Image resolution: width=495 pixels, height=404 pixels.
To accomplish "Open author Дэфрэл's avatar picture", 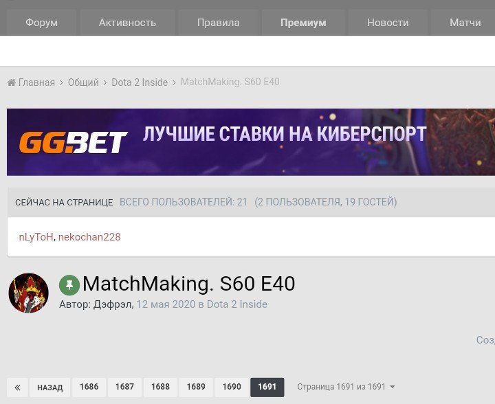I will [x=29, y=293].
